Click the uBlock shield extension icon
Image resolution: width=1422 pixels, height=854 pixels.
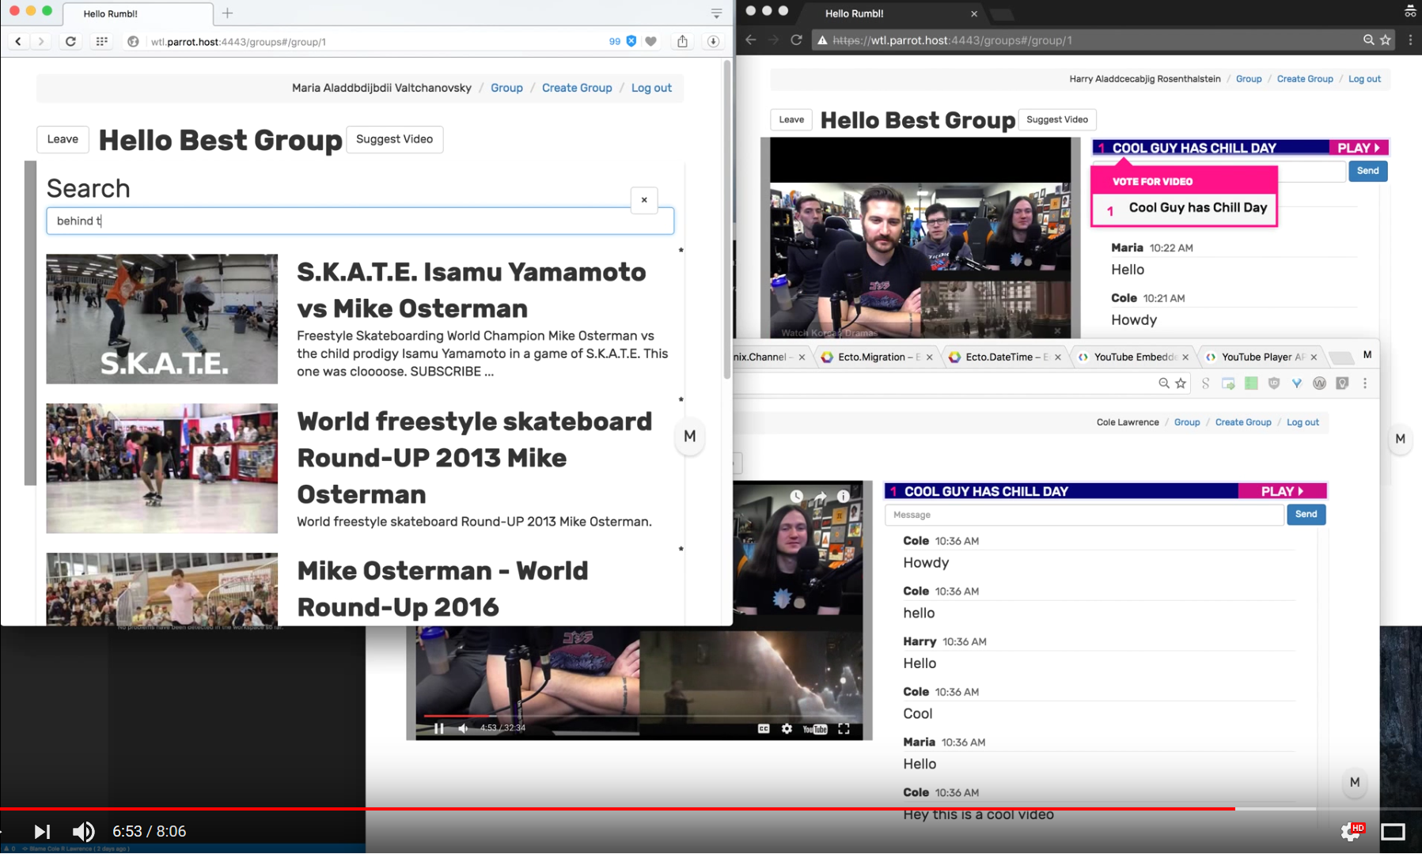(x=1273, y=383)
